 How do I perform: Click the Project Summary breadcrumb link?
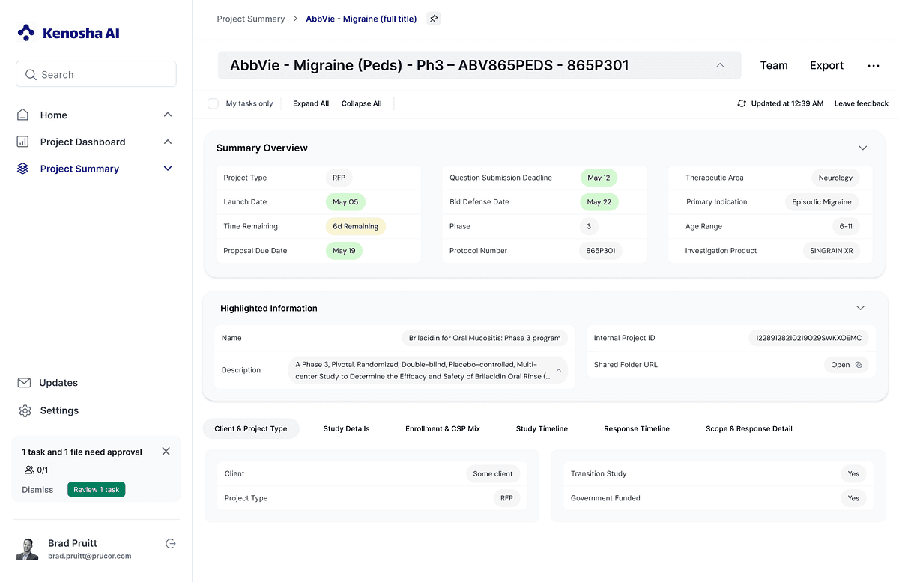[251, 19]
